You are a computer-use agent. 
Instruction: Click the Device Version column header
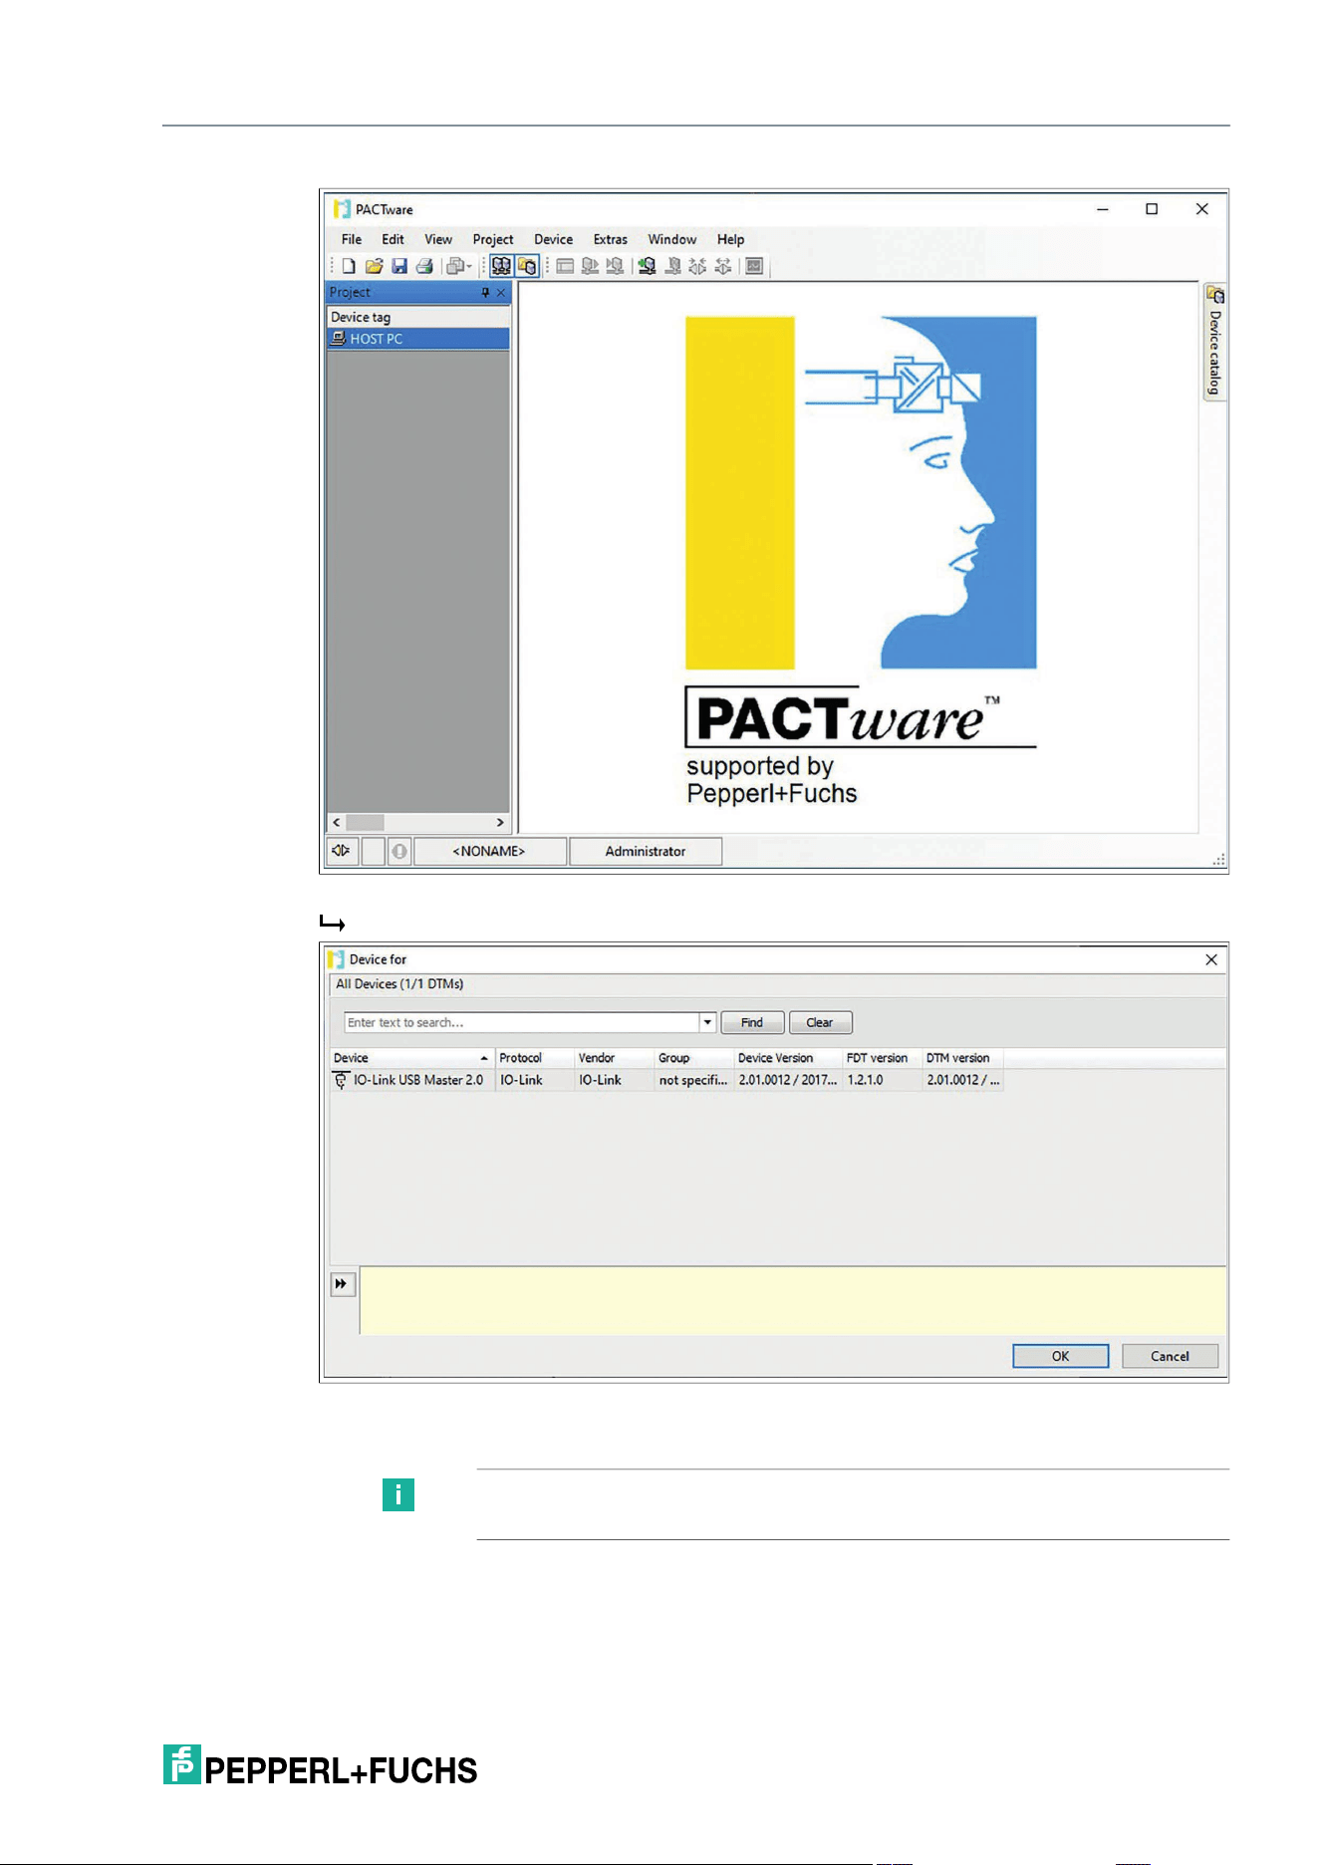788,1058
